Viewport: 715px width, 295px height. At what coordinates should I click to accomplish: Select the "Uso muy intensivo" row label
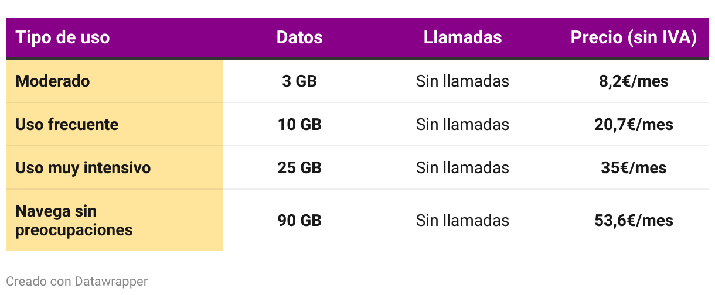click(83, 168)
